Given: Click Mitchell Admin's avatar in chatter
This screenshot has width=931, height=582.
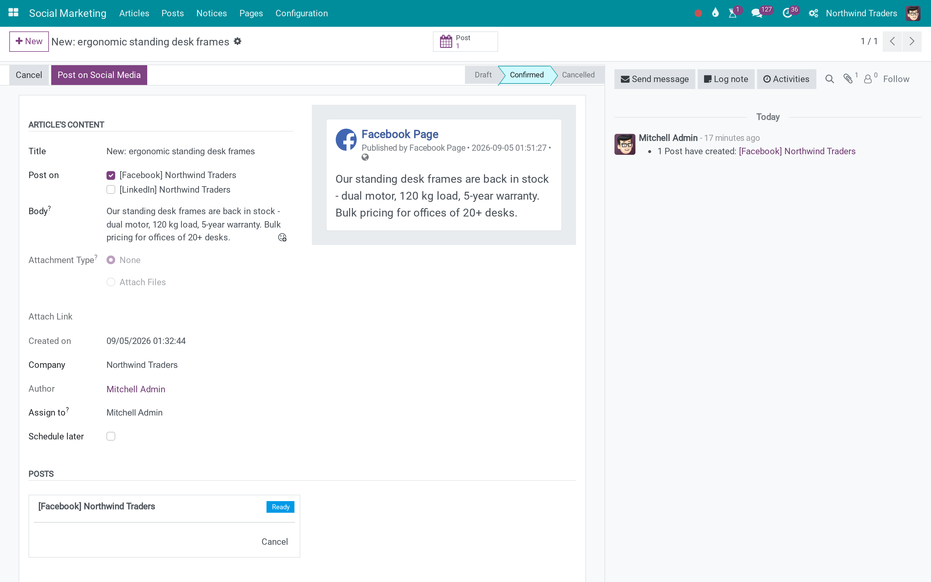Looking at the screenshot, I should [625, 144].
